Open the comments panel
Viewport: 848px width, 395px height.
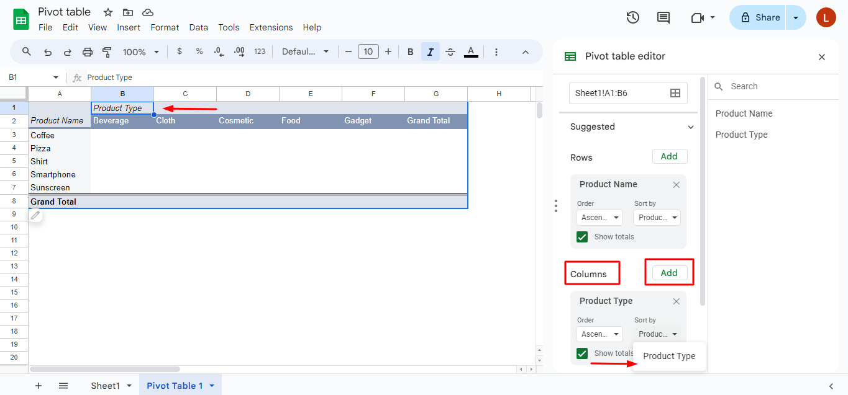coord(663,17)
